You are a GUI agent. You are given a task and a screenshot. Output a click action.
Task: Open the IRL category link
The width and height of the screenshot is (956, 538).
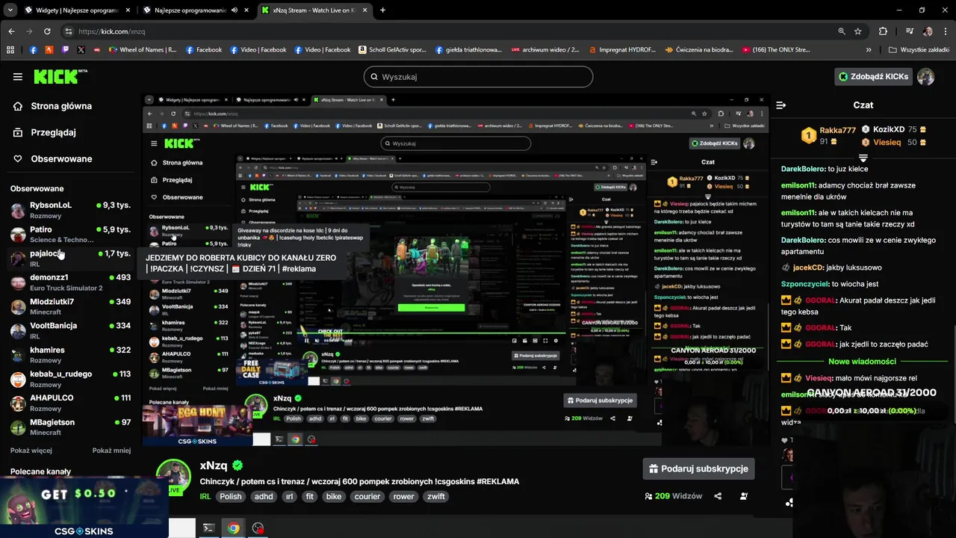(x=205, y=496)
